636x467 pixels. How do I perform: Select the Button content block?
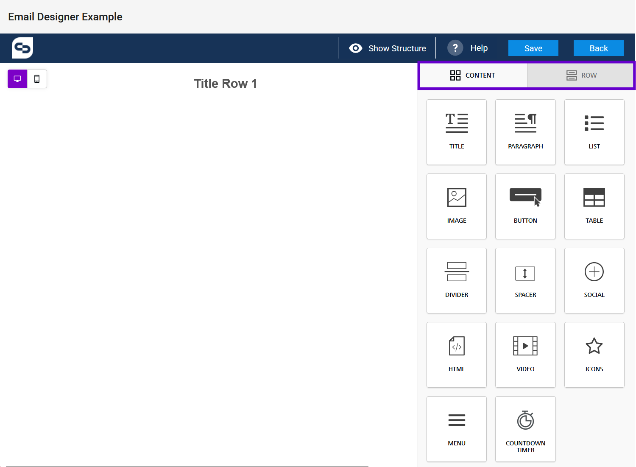click(525, 206)
